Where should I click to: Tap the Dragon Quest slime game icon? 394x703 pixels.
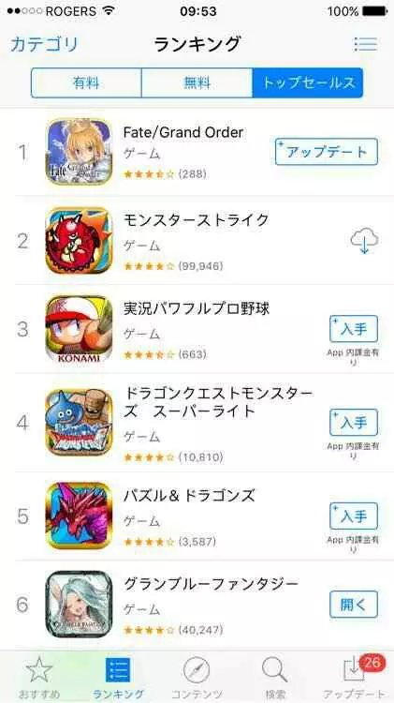pos(80,423)
